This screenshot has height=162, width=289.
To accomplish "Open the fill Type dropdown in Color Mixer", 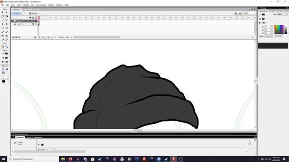I will (x=283, y=14).
